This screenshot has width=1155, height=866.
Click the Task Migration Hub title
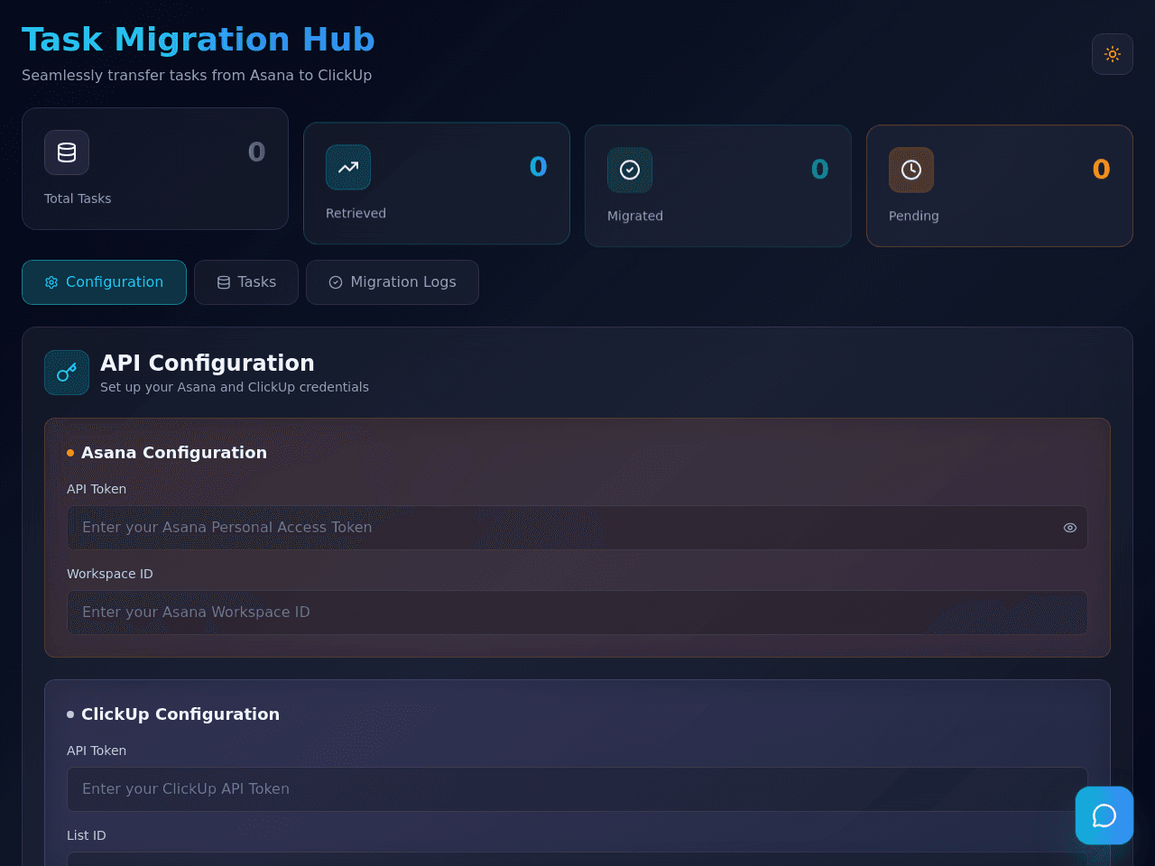pos(199,40)
